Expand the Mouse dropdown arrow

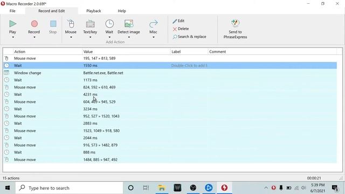tap(71, 37)
